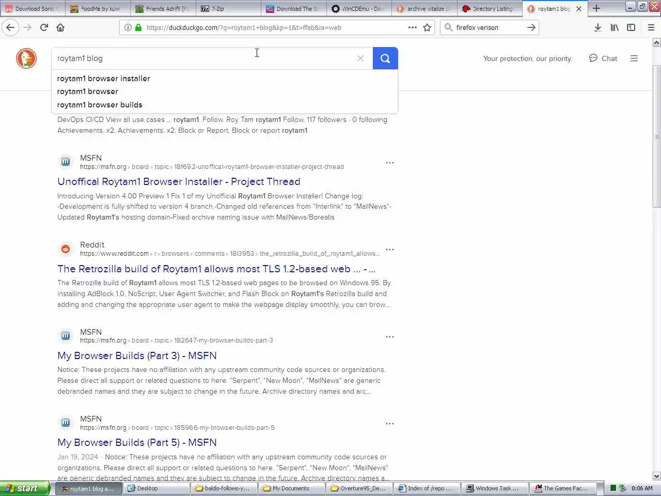Screen dimensions: 661x496
Task: Open more options for My Browser Builds Part 3
Action: coord(390,337)
